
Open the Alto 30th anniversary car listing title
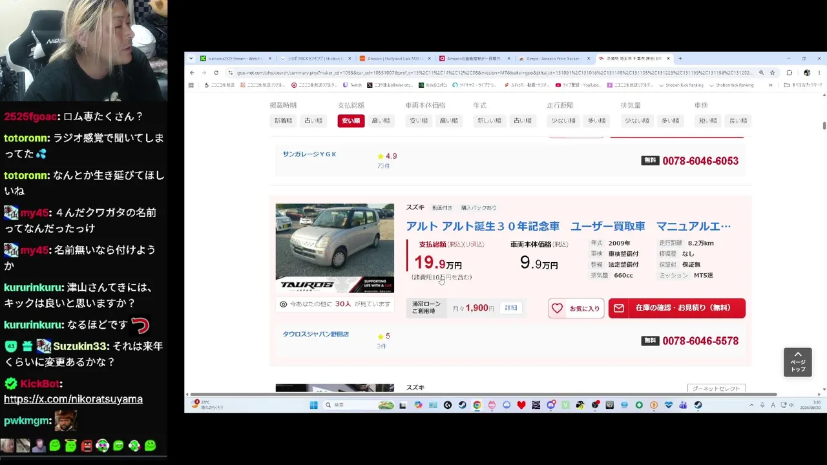pyautogui.click(x=569, y=226)
